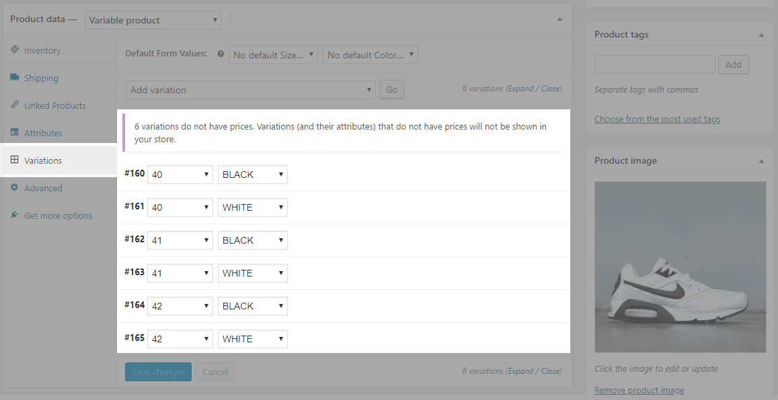This screenshot has height=400, width=778.
Task: Click the product tags input field
Action: point(654,64)
